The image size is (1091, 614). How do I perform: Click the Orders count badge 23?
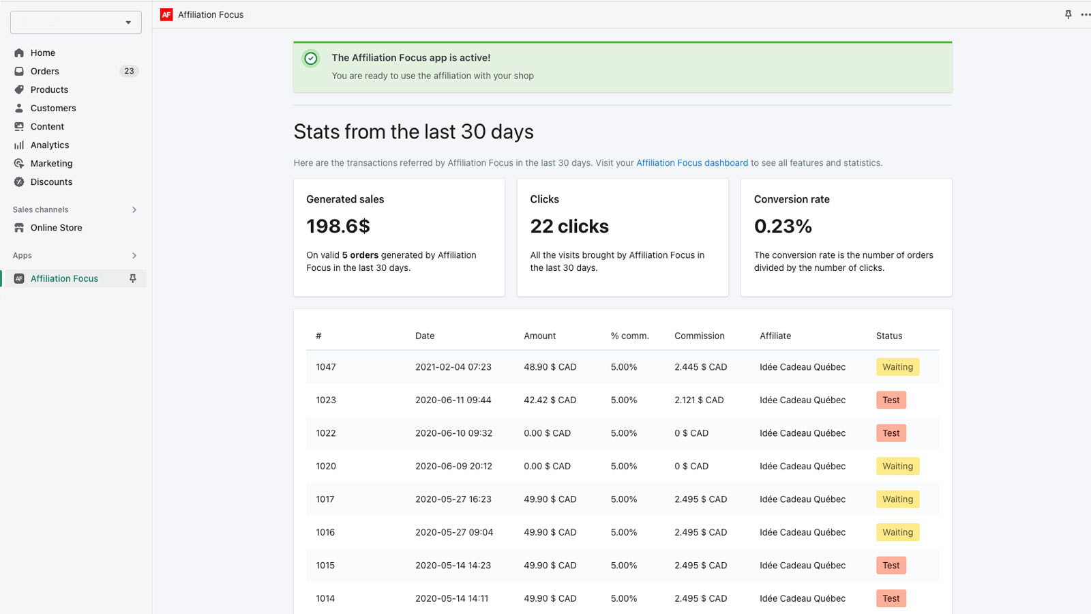click(x=129, y=71)
